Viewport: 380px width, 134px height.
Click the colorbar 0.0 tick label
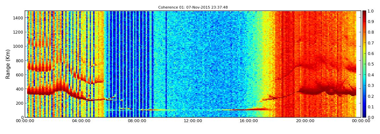coord(370,117)
